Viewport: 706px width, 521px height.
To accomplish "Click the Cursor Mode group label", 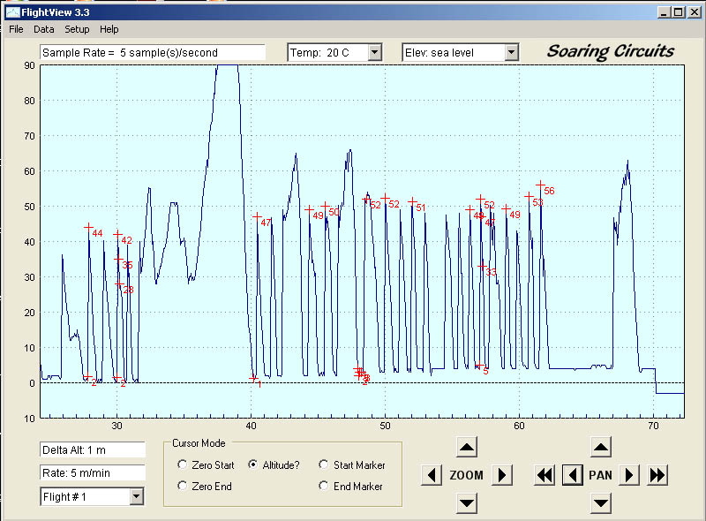I will [199, 443].
